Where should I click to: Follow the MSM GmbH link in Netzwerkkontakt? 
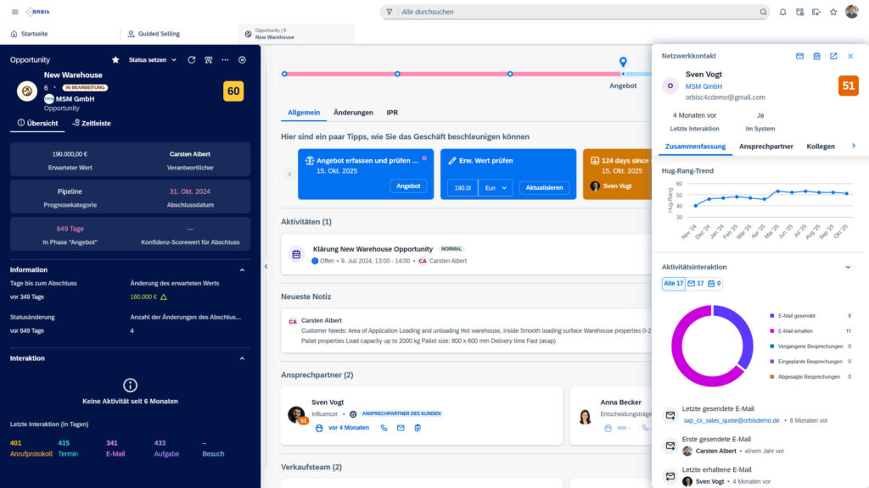coord(704,86)
